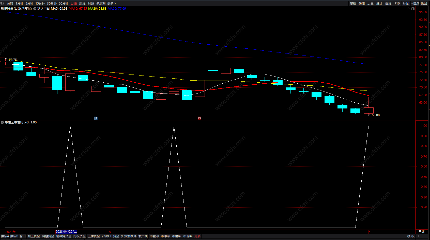Click the 寻庄至尊看底 indicator name
Viewport: 430px width, 240px height.
tap(14, 122)
